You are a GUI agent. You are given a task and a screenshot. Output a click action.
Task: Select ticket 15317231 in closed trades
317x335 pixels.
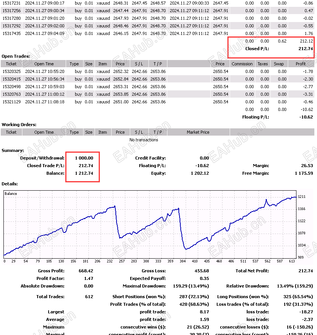[x=11, y=3]
